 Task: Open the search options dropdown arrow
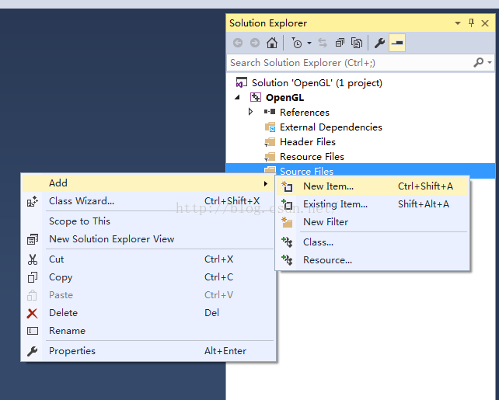coord(490,63)
